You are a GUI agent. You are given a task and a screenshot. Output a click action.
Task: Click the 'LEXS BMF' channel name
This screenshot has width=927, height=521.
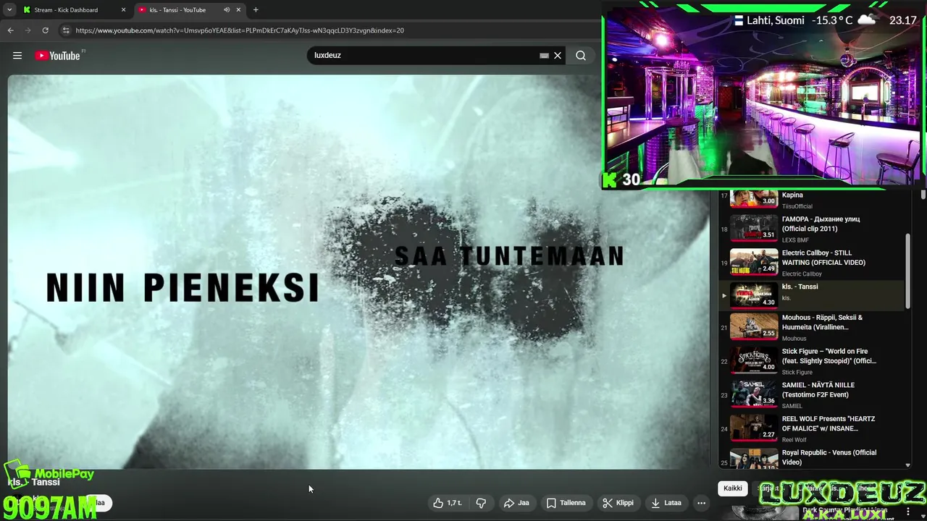coord(795,240)
